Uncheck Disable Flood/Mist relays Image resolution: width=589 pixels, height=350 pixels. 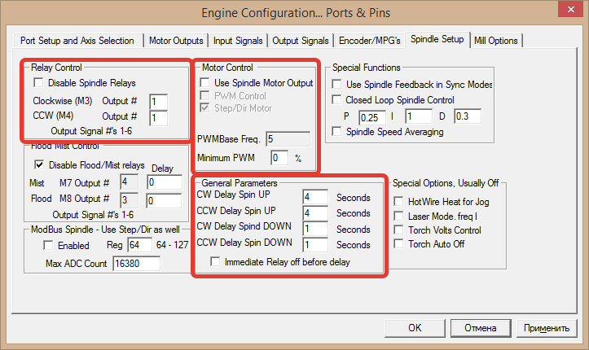[x=38, y=165]
